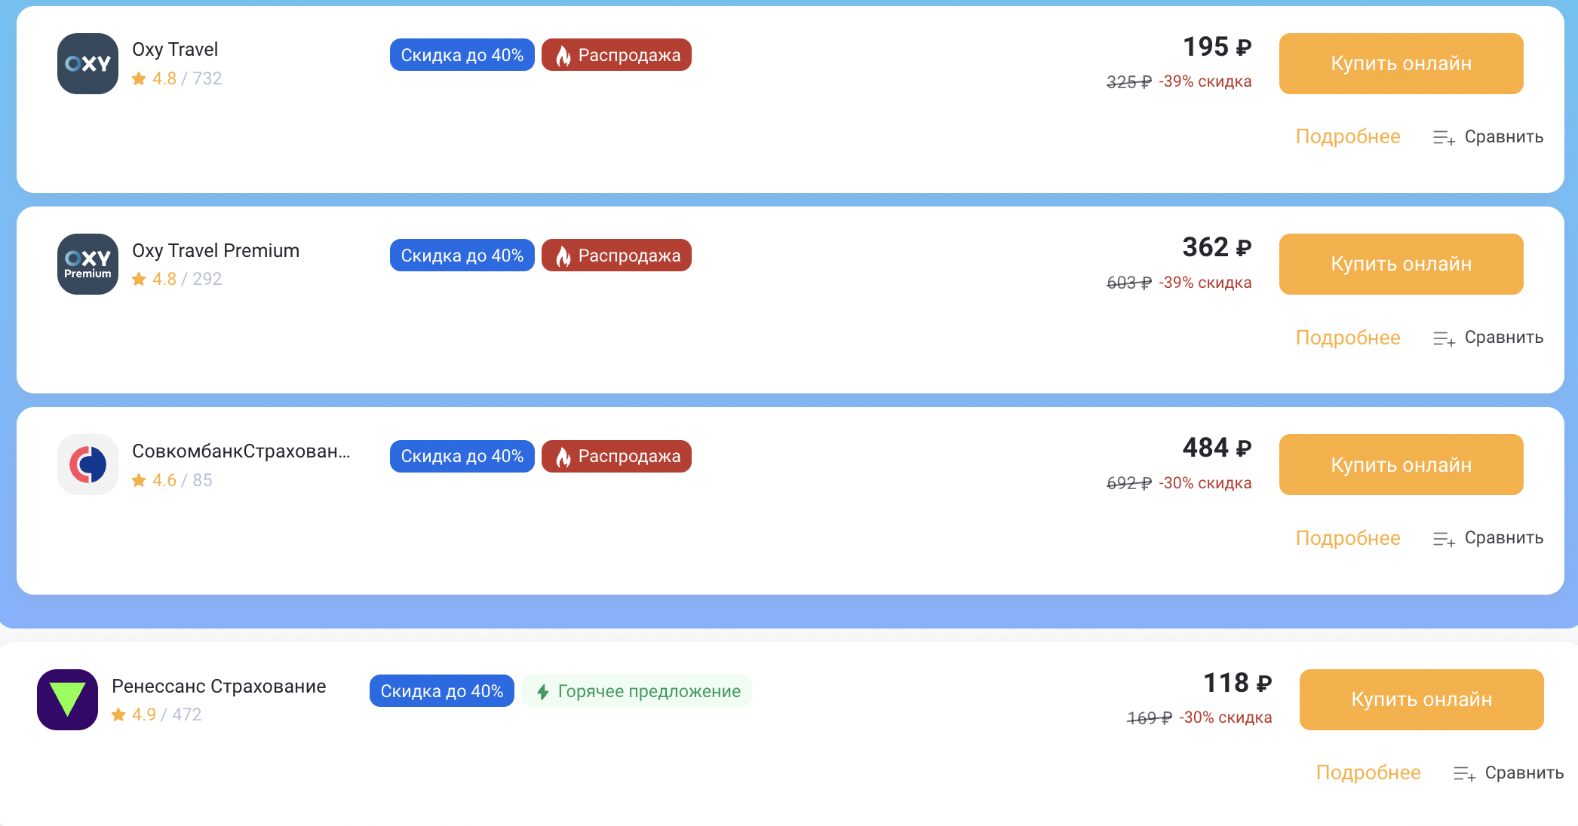Image resolution: width=1578 pixels, height=826 pixels.
Task: Click the compare icon for Oxy Travel Premium
Action: coord(1444,338)
